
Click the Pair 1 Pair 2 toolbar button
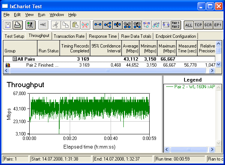coord(176,25)
